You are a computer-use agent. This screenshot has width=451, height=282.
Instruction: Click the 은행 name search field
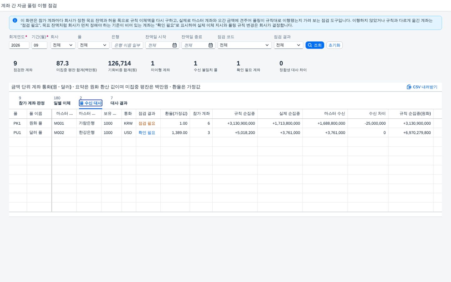(127, 45)
